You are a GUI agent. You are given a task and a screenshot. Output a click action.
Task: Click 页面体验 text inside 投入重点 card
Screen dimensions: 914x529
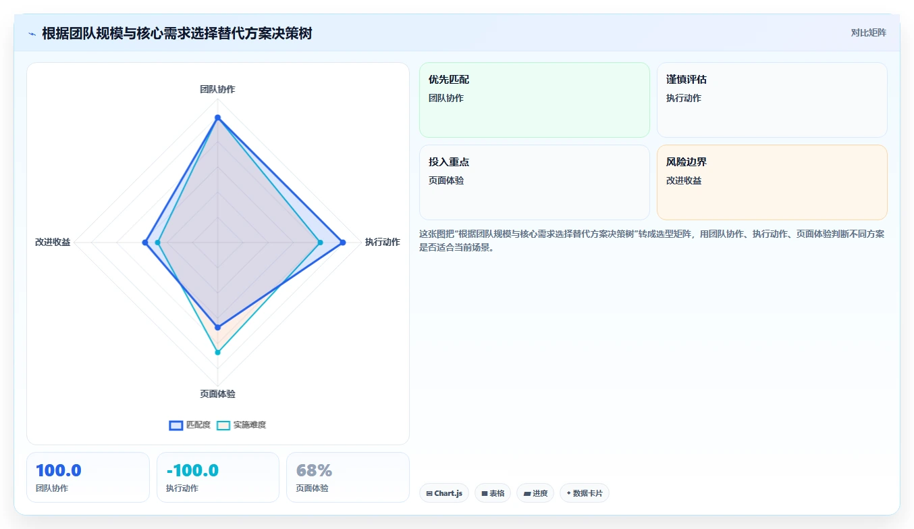coord(446,180)
